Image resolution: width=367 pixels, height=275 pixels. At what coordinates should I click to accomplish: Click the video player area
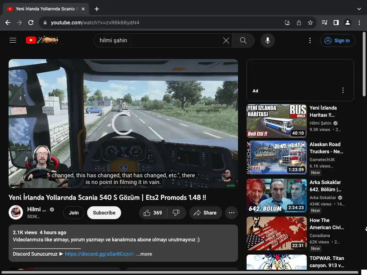[123, 124]
